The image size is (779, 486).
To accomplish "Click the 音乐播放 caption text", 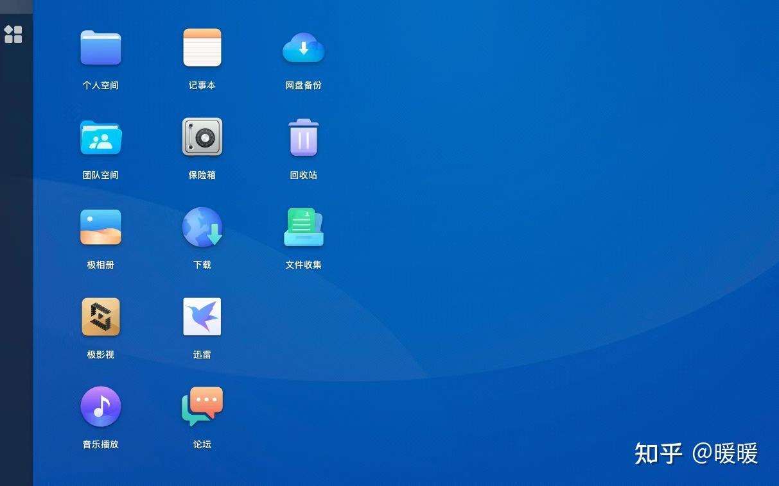I will 100,443.
